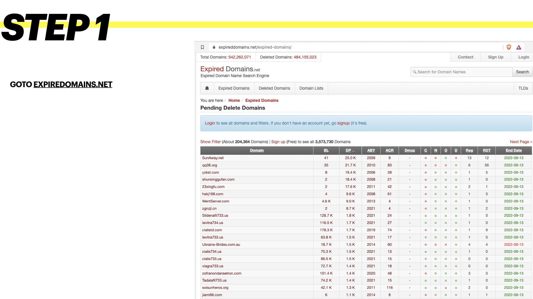This screenshot has height=299, width=533.
Task: Focus the Search for Domain Names field
Action: click(461, 72)
